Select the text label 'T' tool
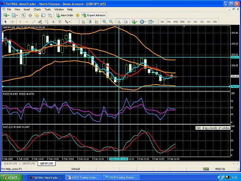Viewport: 241px width, 181px height. coord(60,22)
